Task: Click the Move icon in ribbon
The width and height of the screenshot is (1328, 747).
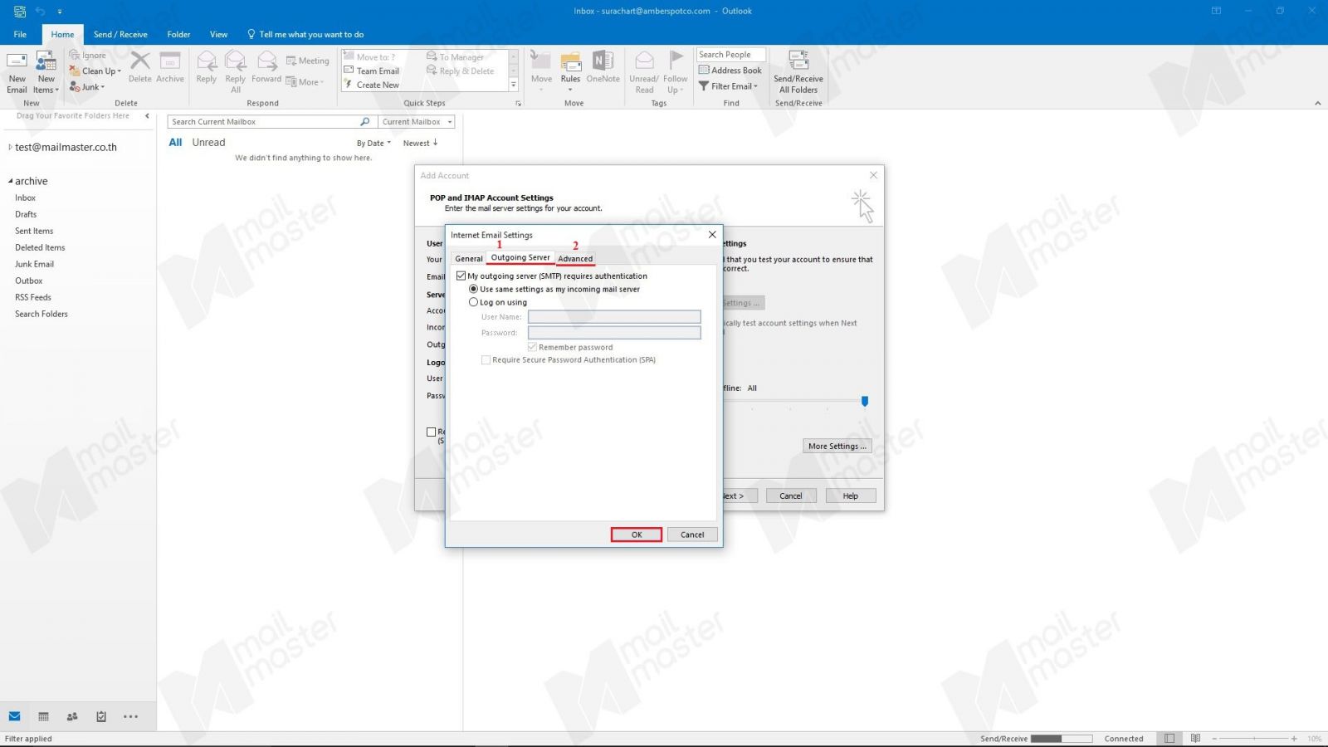Action: click(x=541, y=61)
